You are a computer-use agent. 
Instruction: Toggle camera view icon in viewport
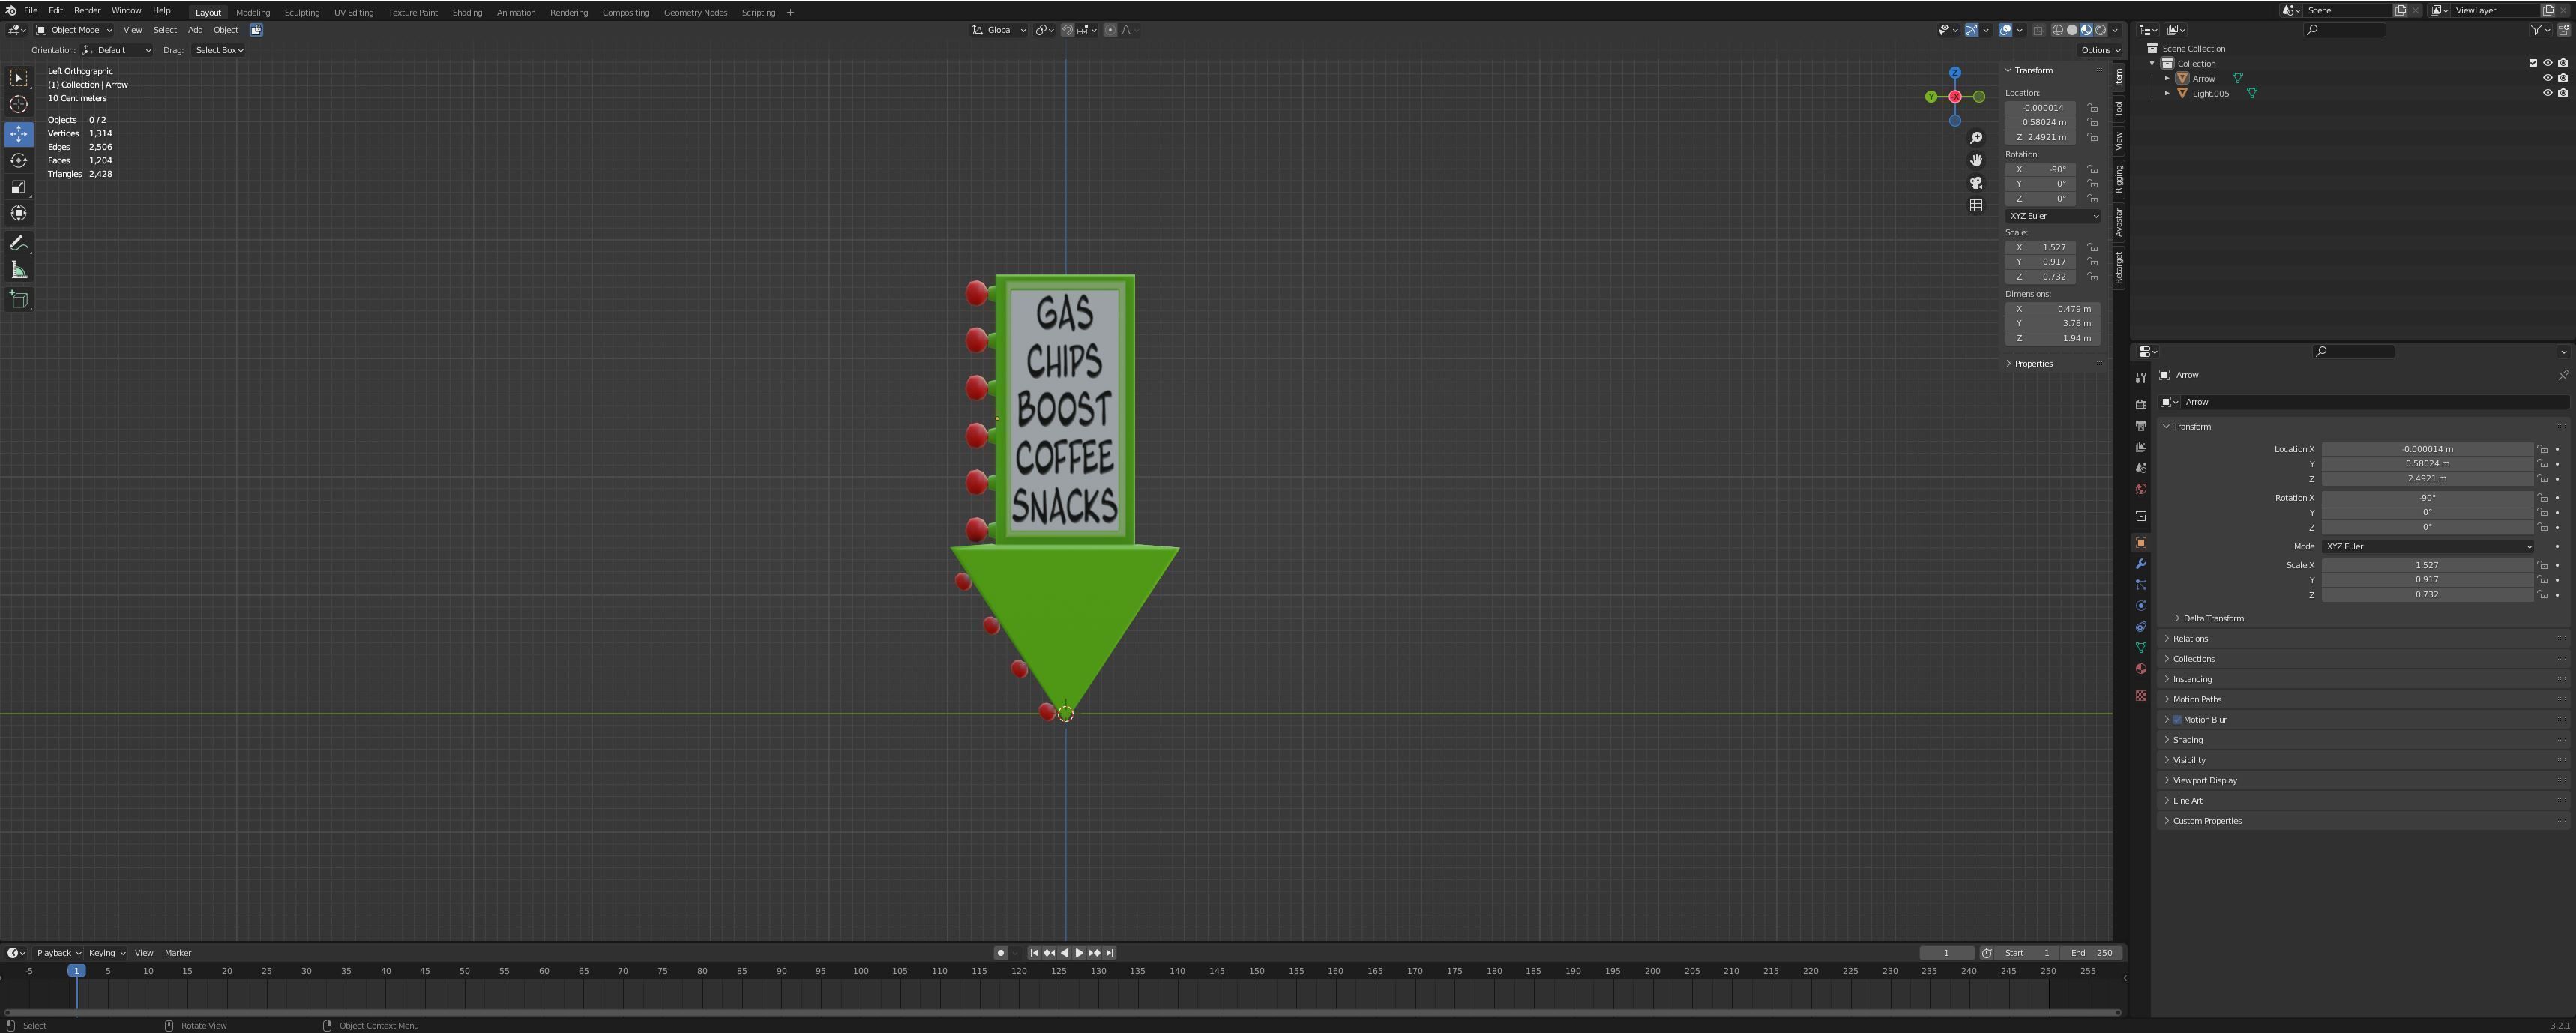[1976, 183]
